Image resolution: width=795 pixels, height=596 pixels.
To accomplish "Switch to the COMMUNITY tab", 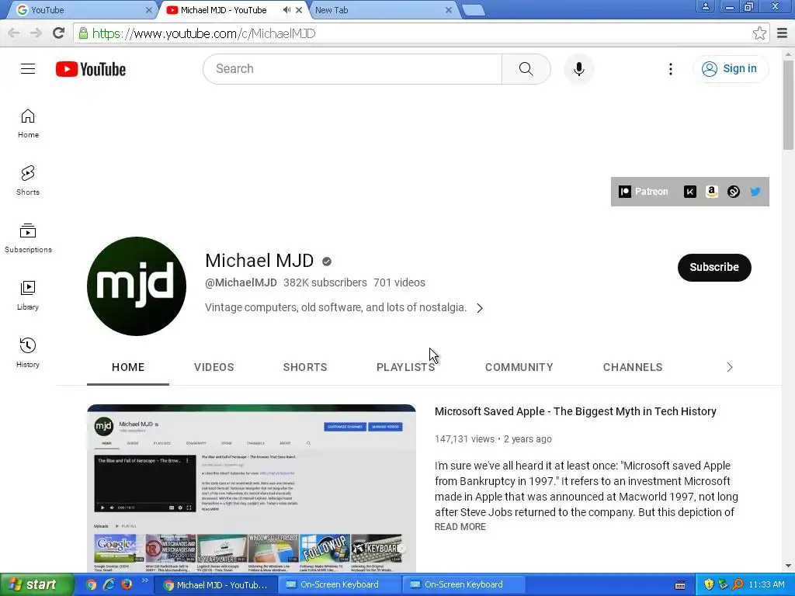I will coord(519,367).
